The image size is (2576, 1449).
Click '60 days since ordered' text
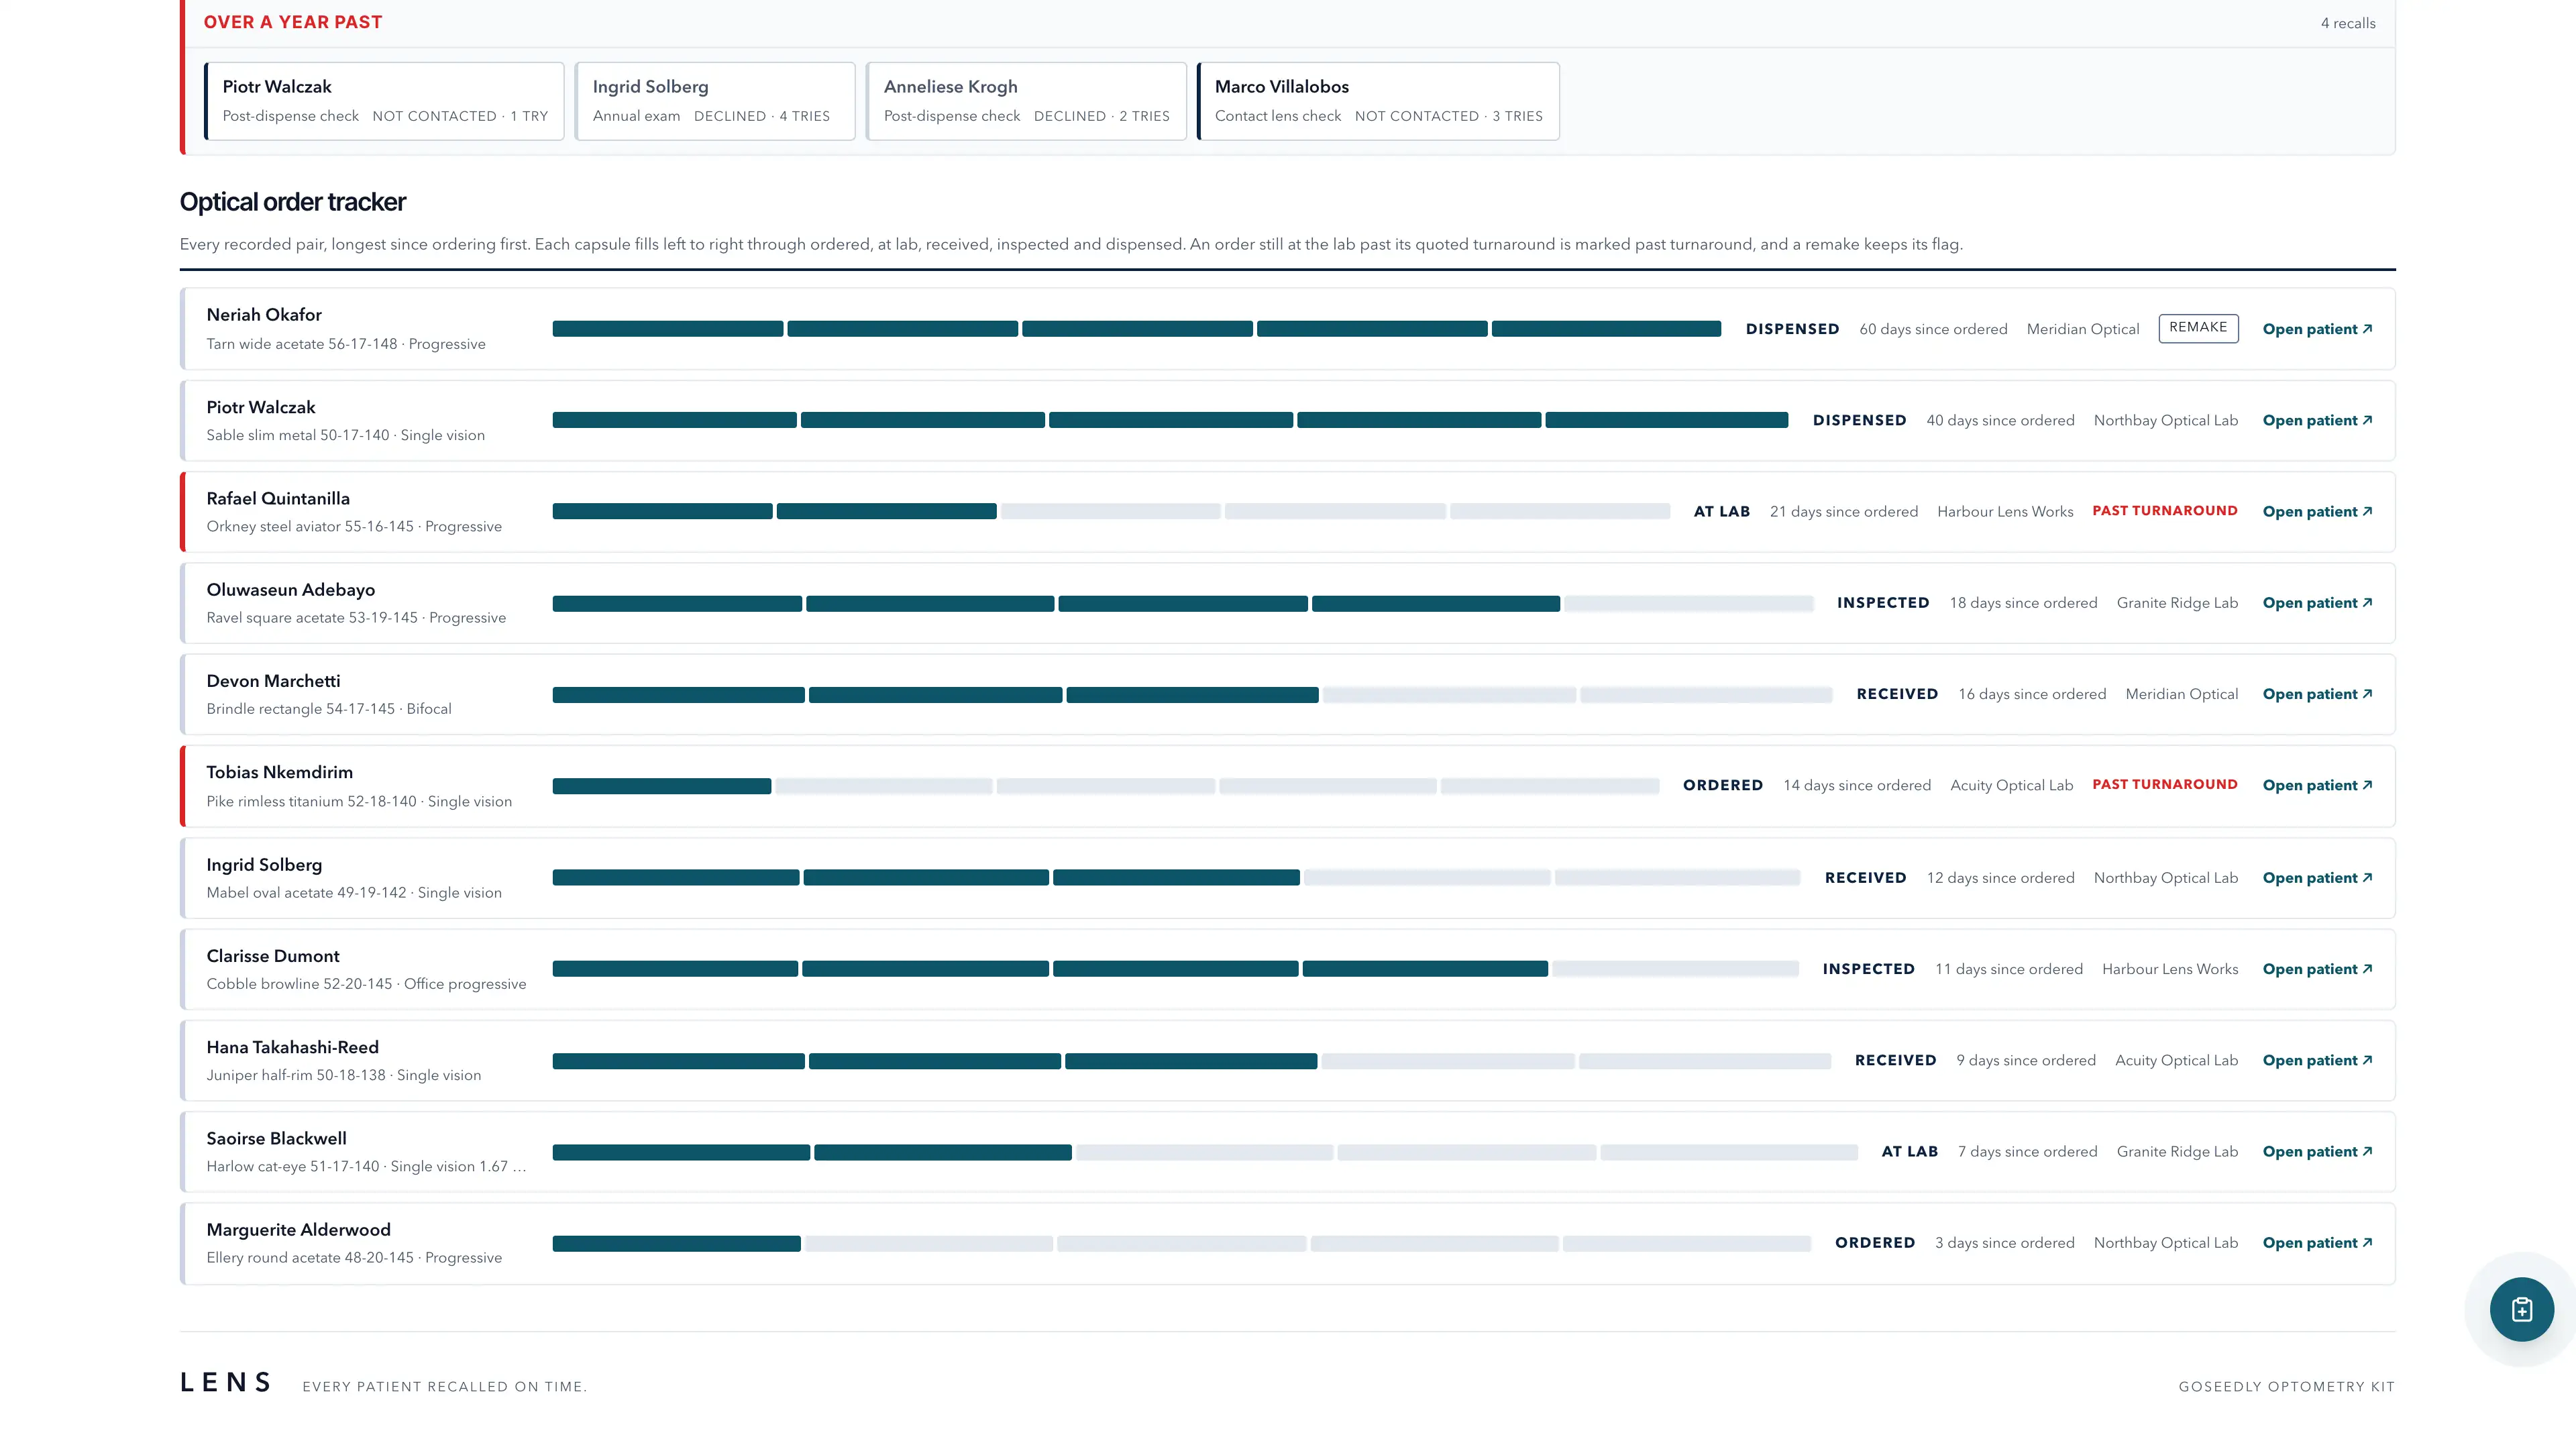point(1933,329)
